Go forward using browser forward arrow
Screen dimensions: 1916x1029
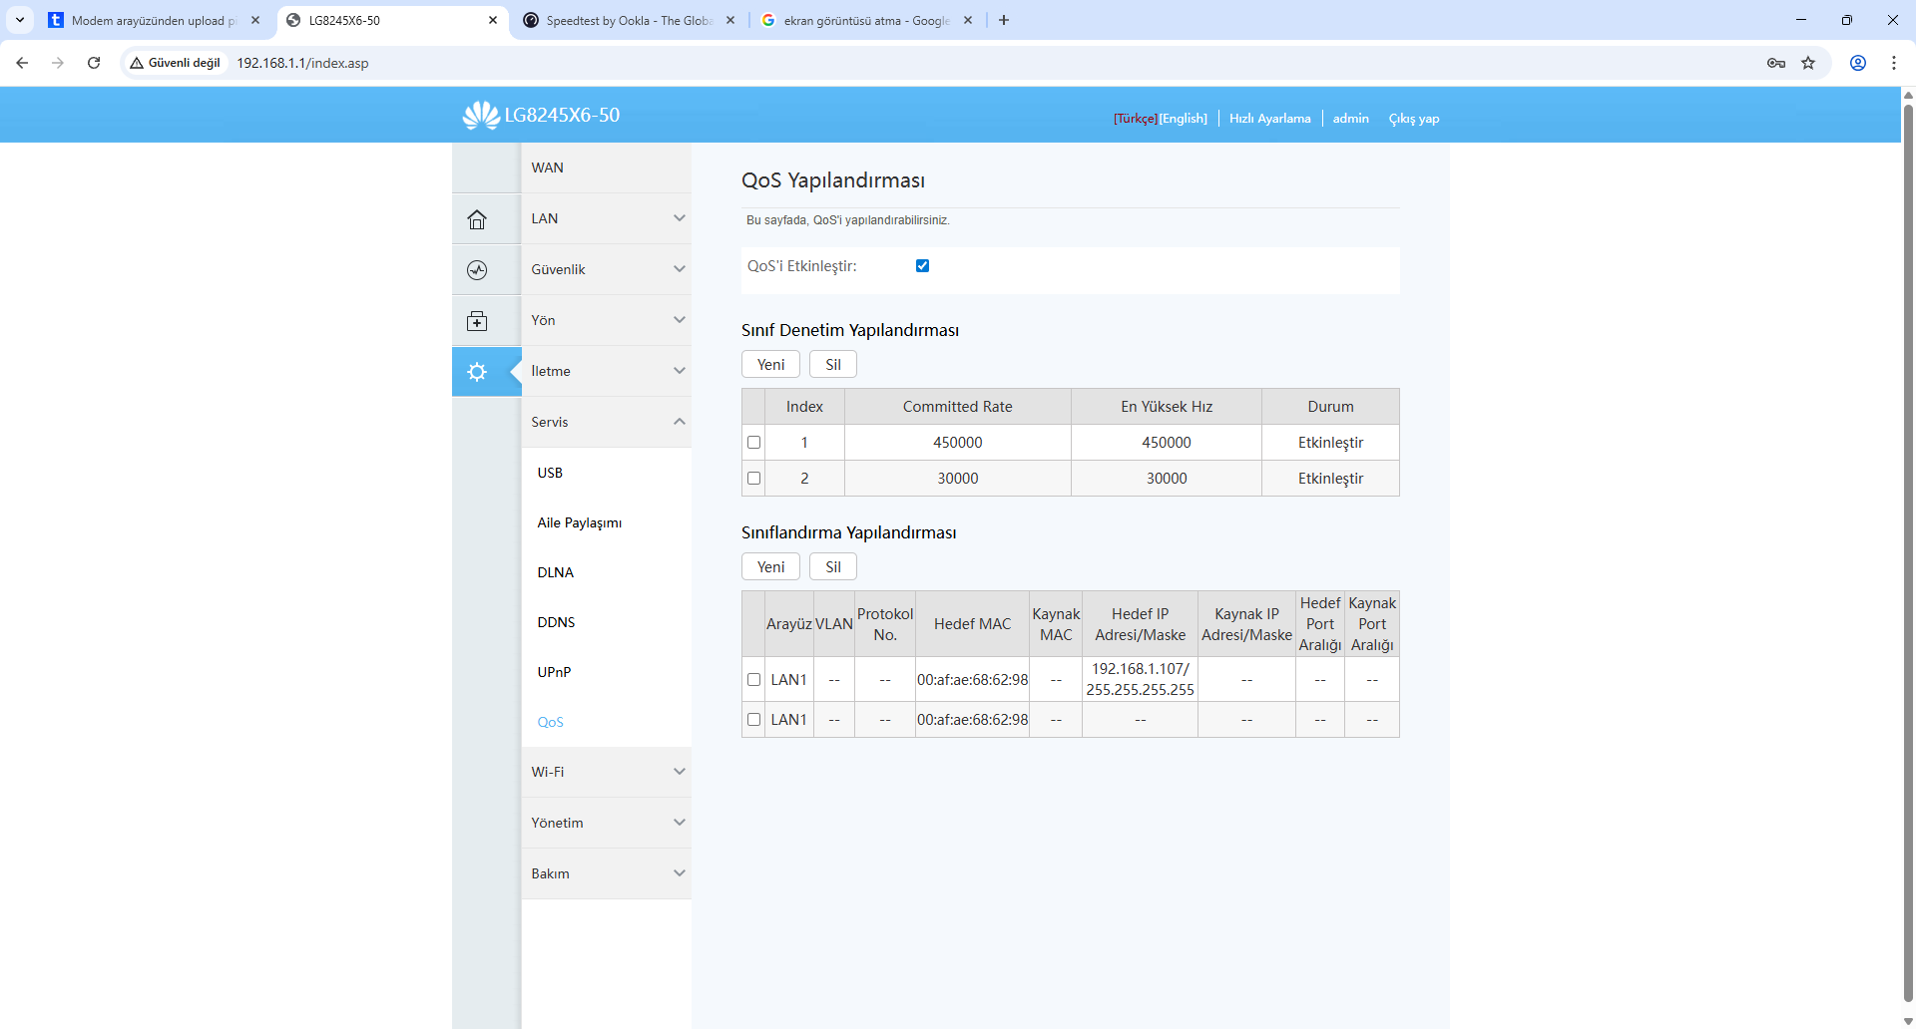coord(58,63)
